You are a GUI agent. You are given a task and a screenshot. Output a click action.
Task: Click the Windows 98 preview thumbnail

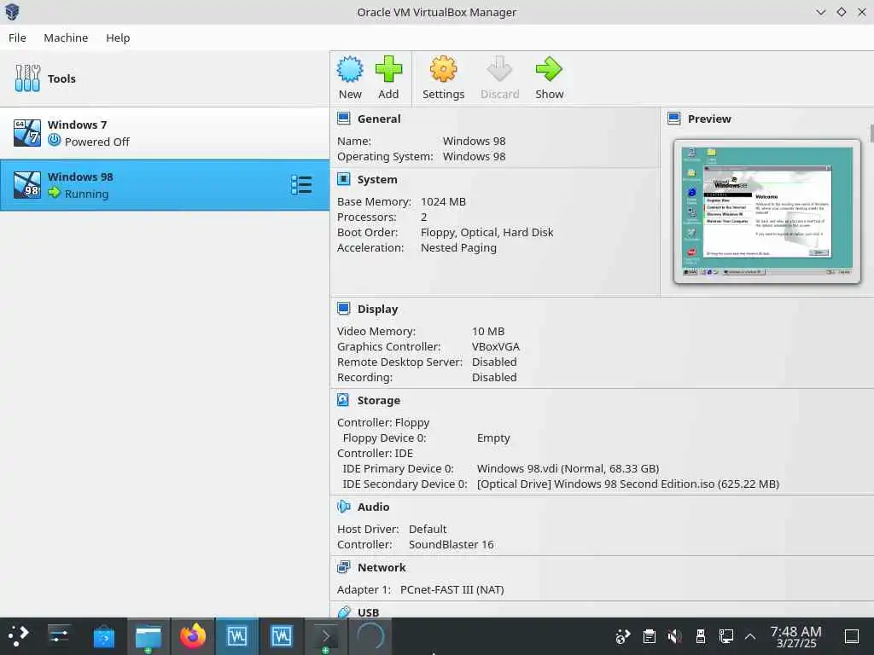(767, 212)
